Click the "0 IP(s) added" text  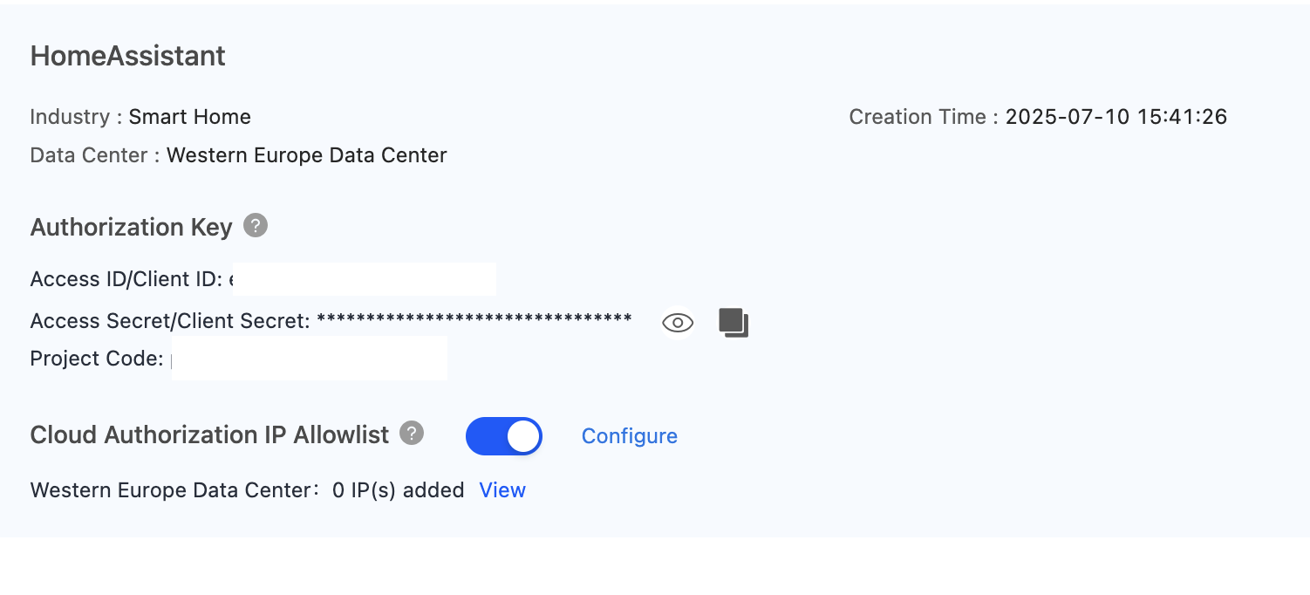399,490
